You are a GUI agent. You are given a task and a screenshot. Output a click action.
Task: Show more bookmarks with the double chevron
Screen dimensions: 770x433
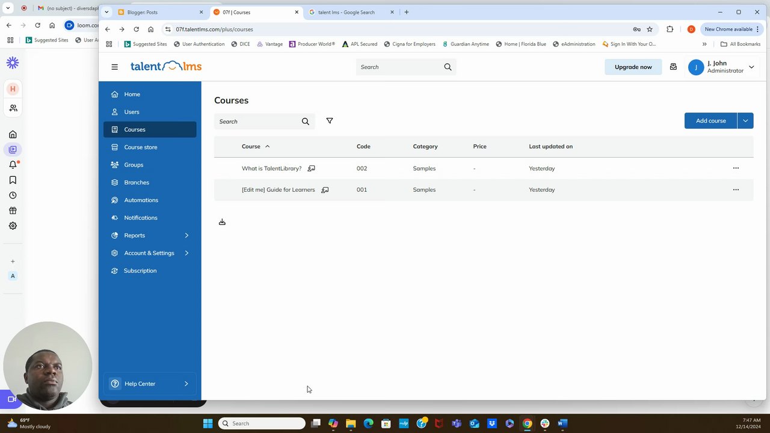pyautogui.click(x=704, y=44)
